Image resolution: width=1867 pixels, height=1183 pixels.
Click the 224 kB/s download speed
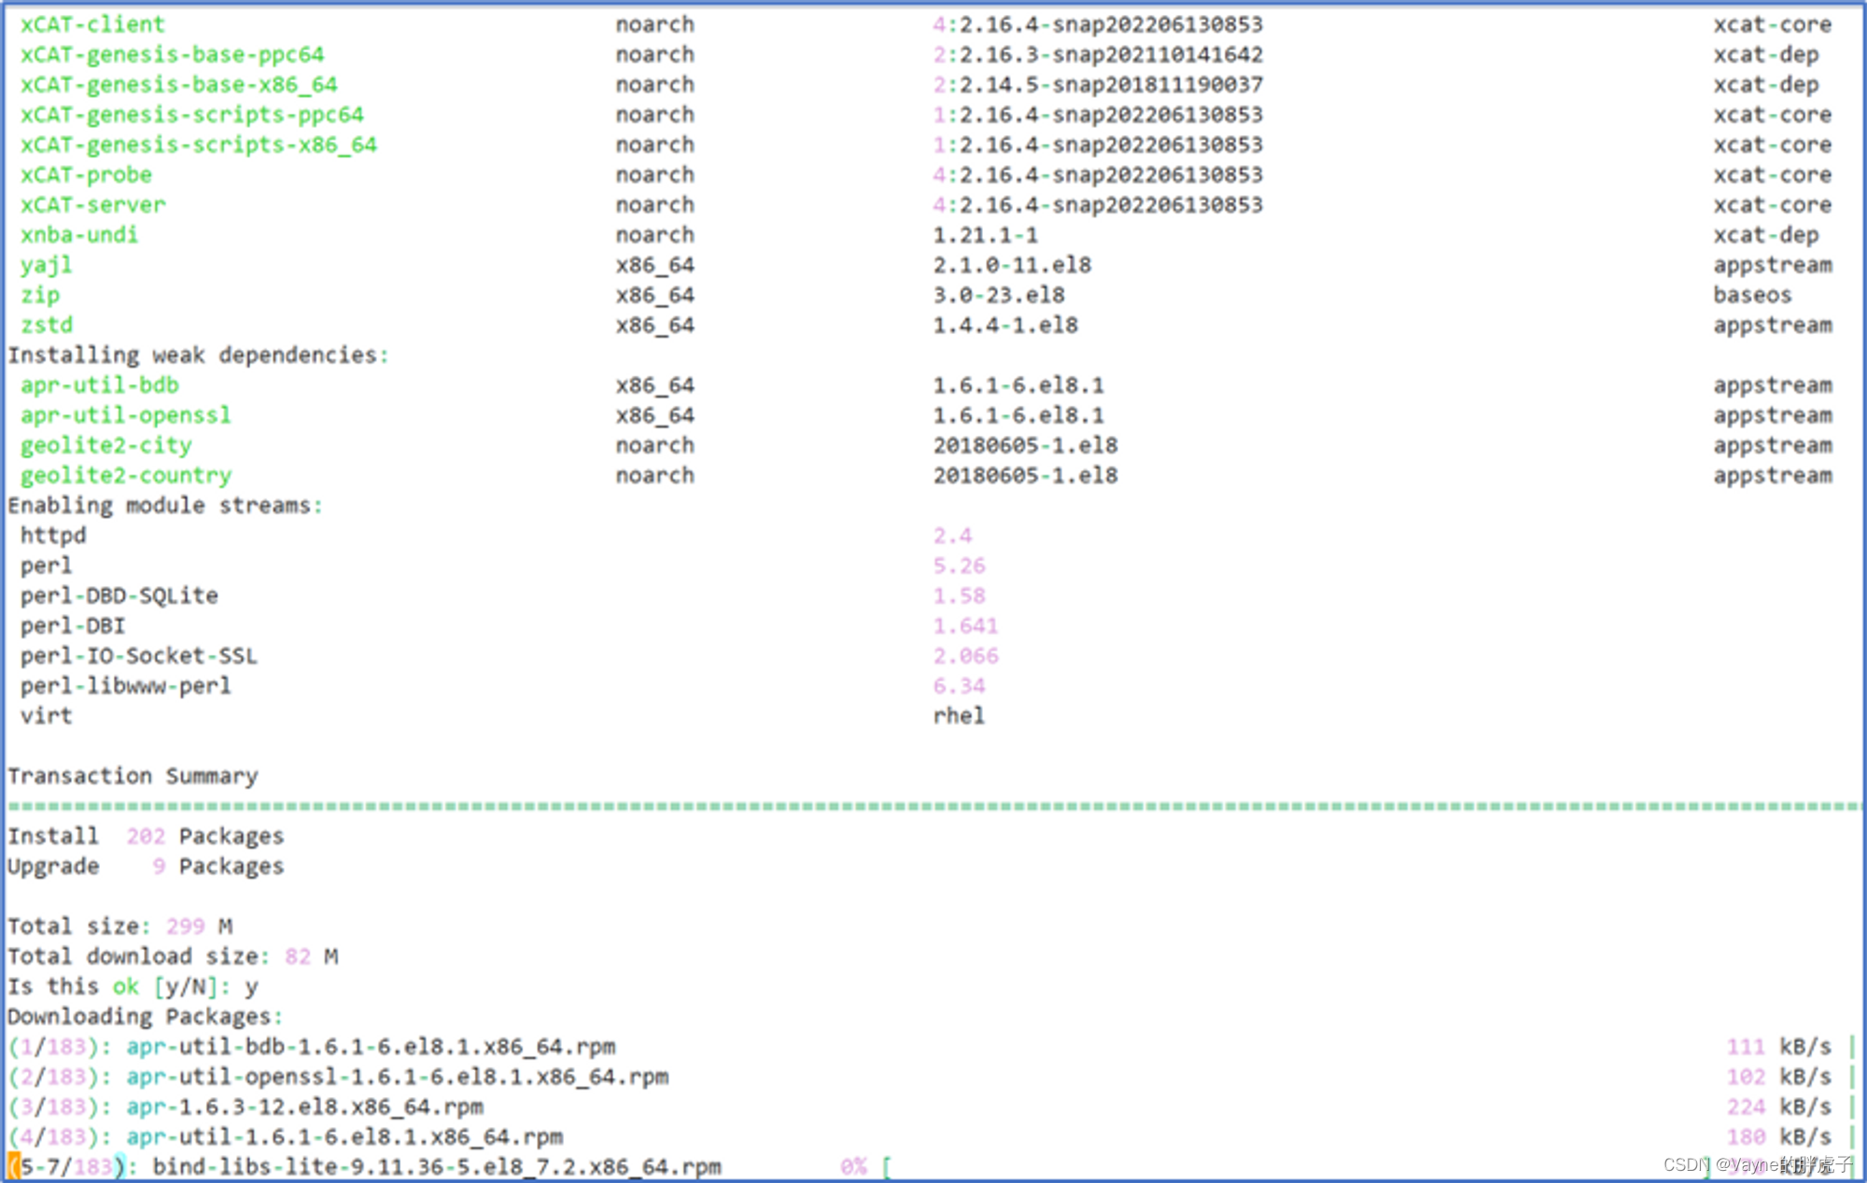coord(1779,1106)
